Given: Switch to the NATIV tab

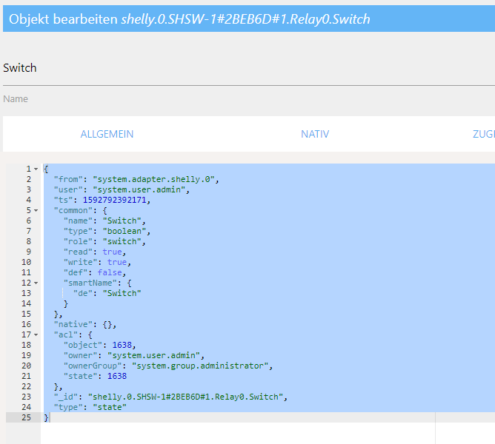Looking at the screenshot, I should pyautogui.click(x=315, y=134).
